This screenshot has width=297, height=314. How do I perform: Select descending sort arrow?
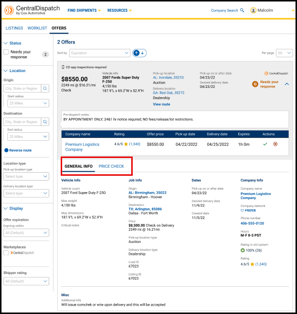coord(143,53)
